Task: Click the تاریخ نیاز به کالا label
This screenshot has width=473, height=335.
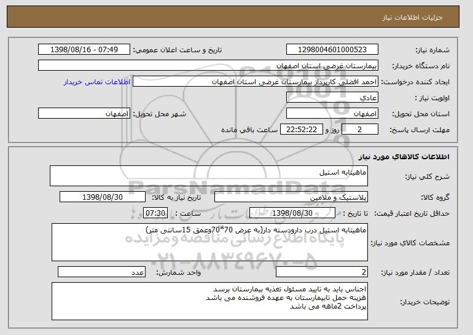Action: click(x=176, y=197)
